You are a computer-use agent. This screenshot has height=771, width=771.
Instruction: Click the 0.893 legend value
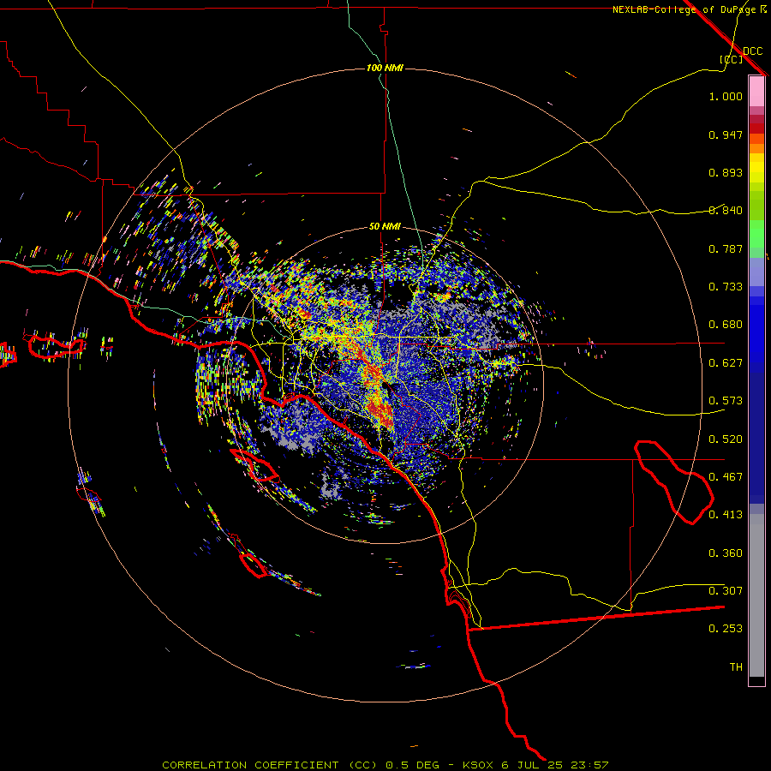[726, 172]
